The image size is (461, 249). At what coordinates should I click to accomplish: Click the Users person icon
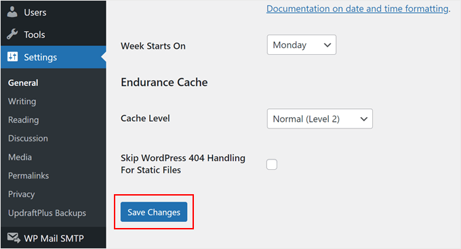click(x=12, y=12)
